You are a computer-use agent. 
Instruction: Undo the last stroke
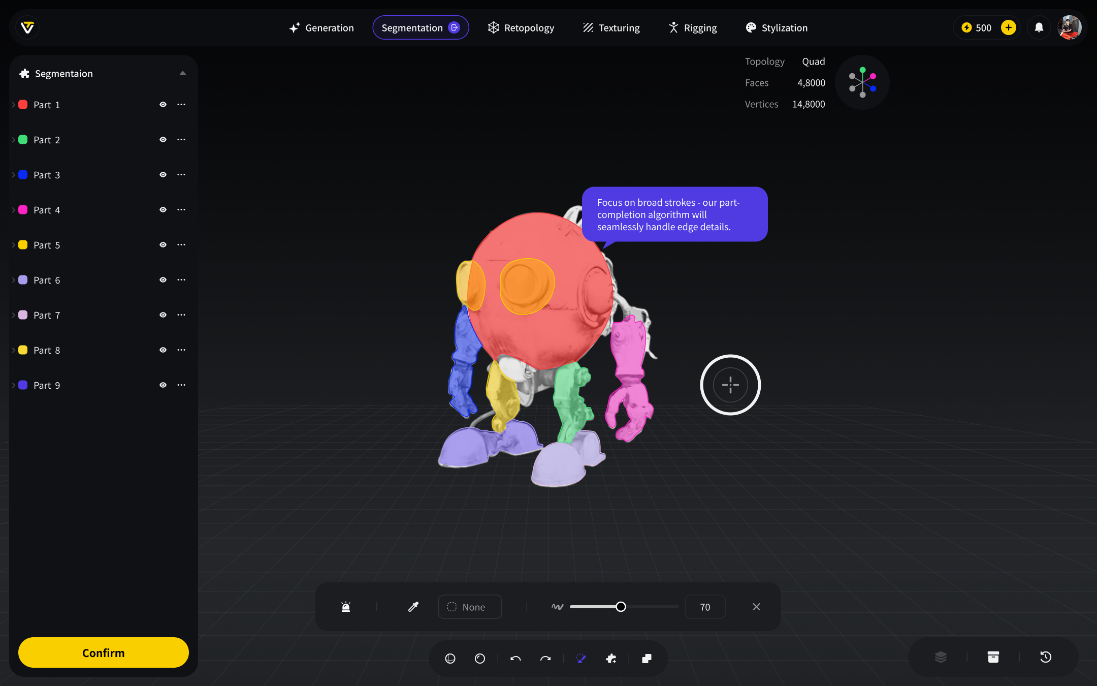515,659
